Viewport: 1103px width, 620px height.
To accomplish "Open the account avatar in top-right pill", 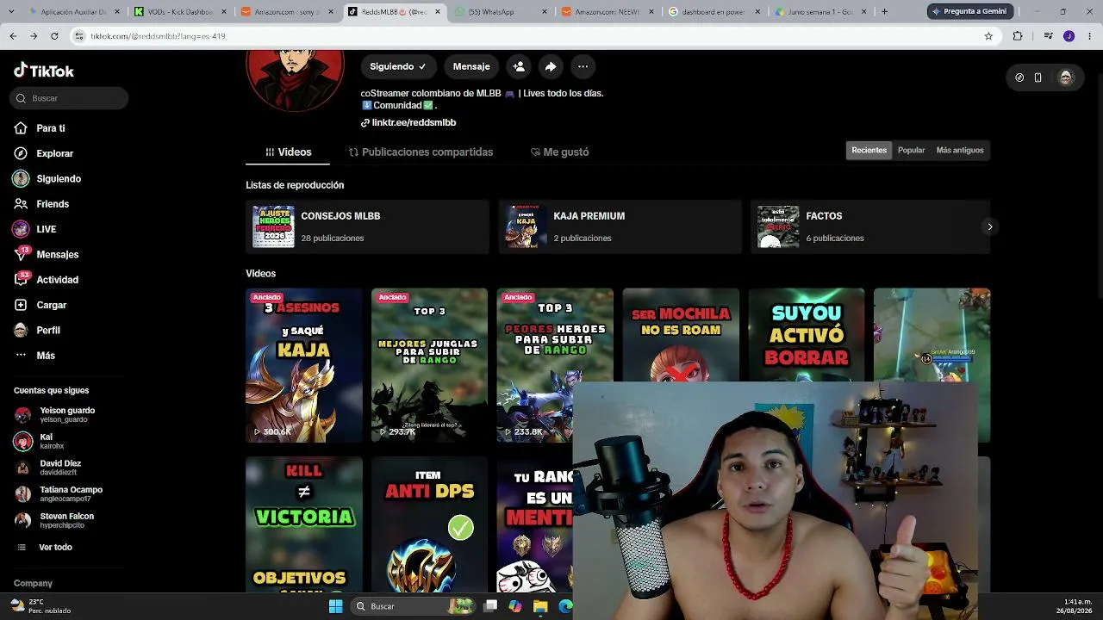I will point(1066,77).
